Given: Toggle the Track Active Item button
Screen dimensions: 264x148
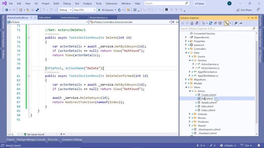Looking at the screenshot, I should 226,23.
